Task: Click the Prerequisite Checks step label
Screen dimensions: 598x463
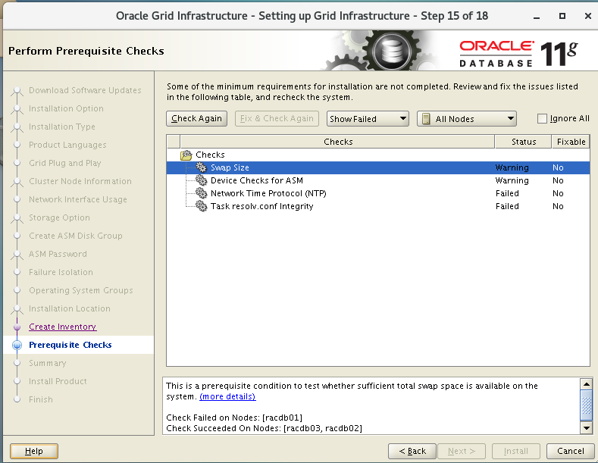Action: 70,345
